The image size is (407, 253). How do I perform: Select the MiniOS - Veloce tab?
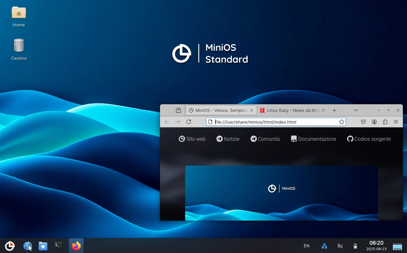click(220, 110)
